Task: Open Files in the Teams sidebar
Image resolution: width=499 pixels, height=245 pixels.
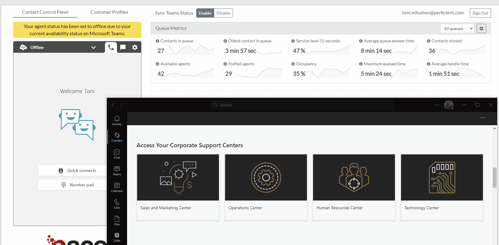Action: tap(117, 221)
